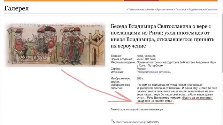Click the location text about Библиотеке Академии Наук
The image size is (223, 125).
click(176, 64)
